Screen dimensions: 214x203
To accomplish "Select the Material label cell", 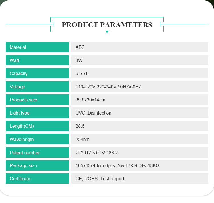I will 37,47.
